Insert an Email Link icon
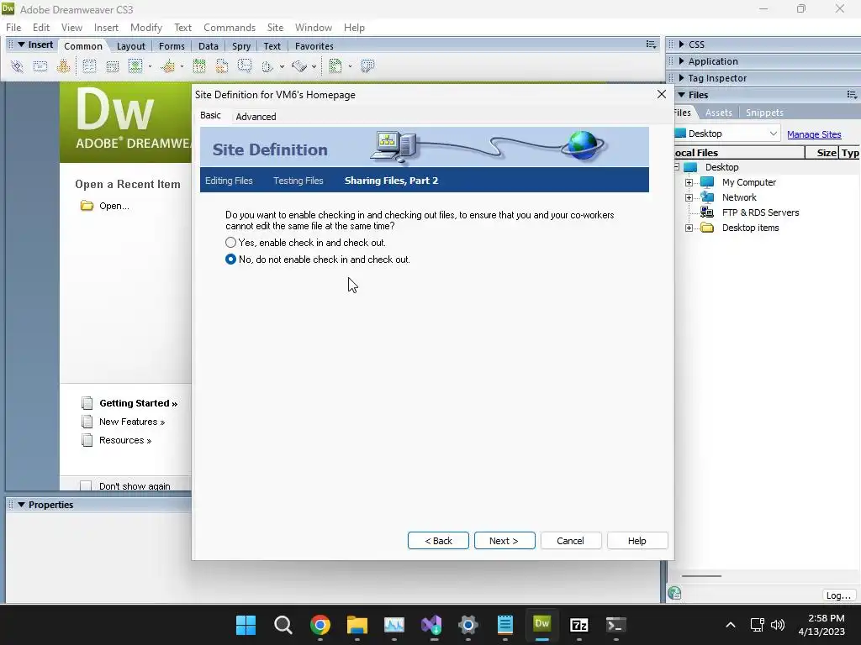This screenshot has height=645, width=861. (40, 66)
